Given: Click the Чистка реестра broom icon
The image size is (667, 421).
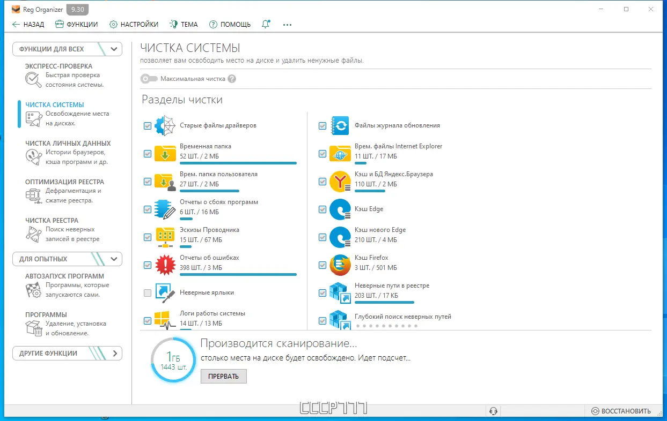Looking at the screenshot, I should tap(33, 235).
